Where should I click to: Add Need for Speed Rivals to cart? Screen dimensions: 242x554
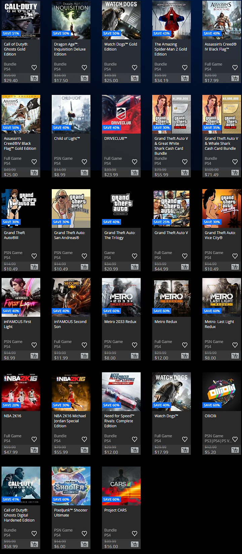coord(135,450)
